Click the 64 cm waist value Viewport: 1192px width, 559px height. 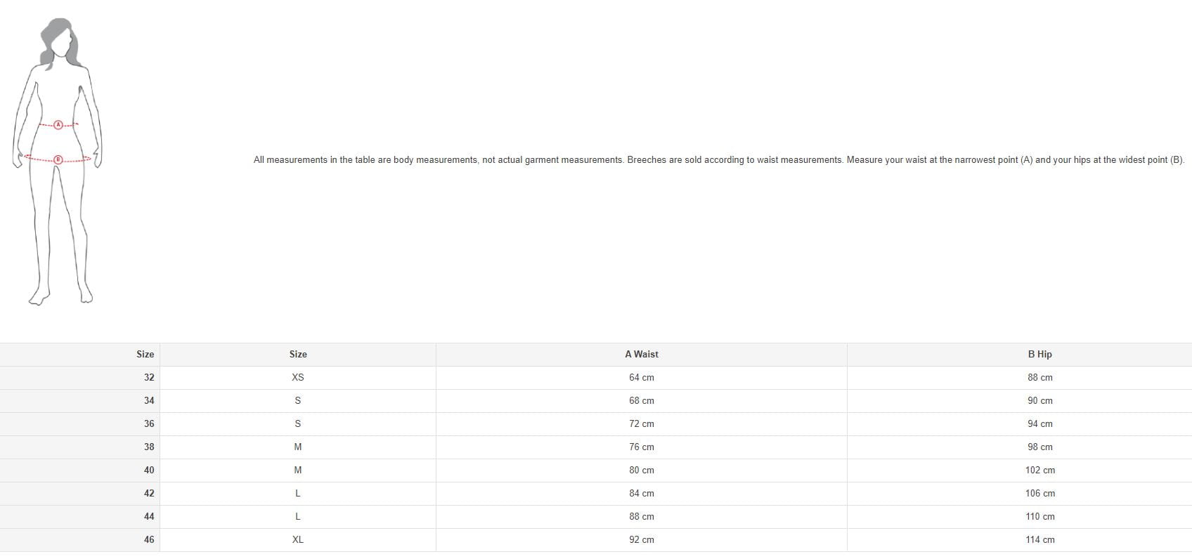click(x=641, y=378)
